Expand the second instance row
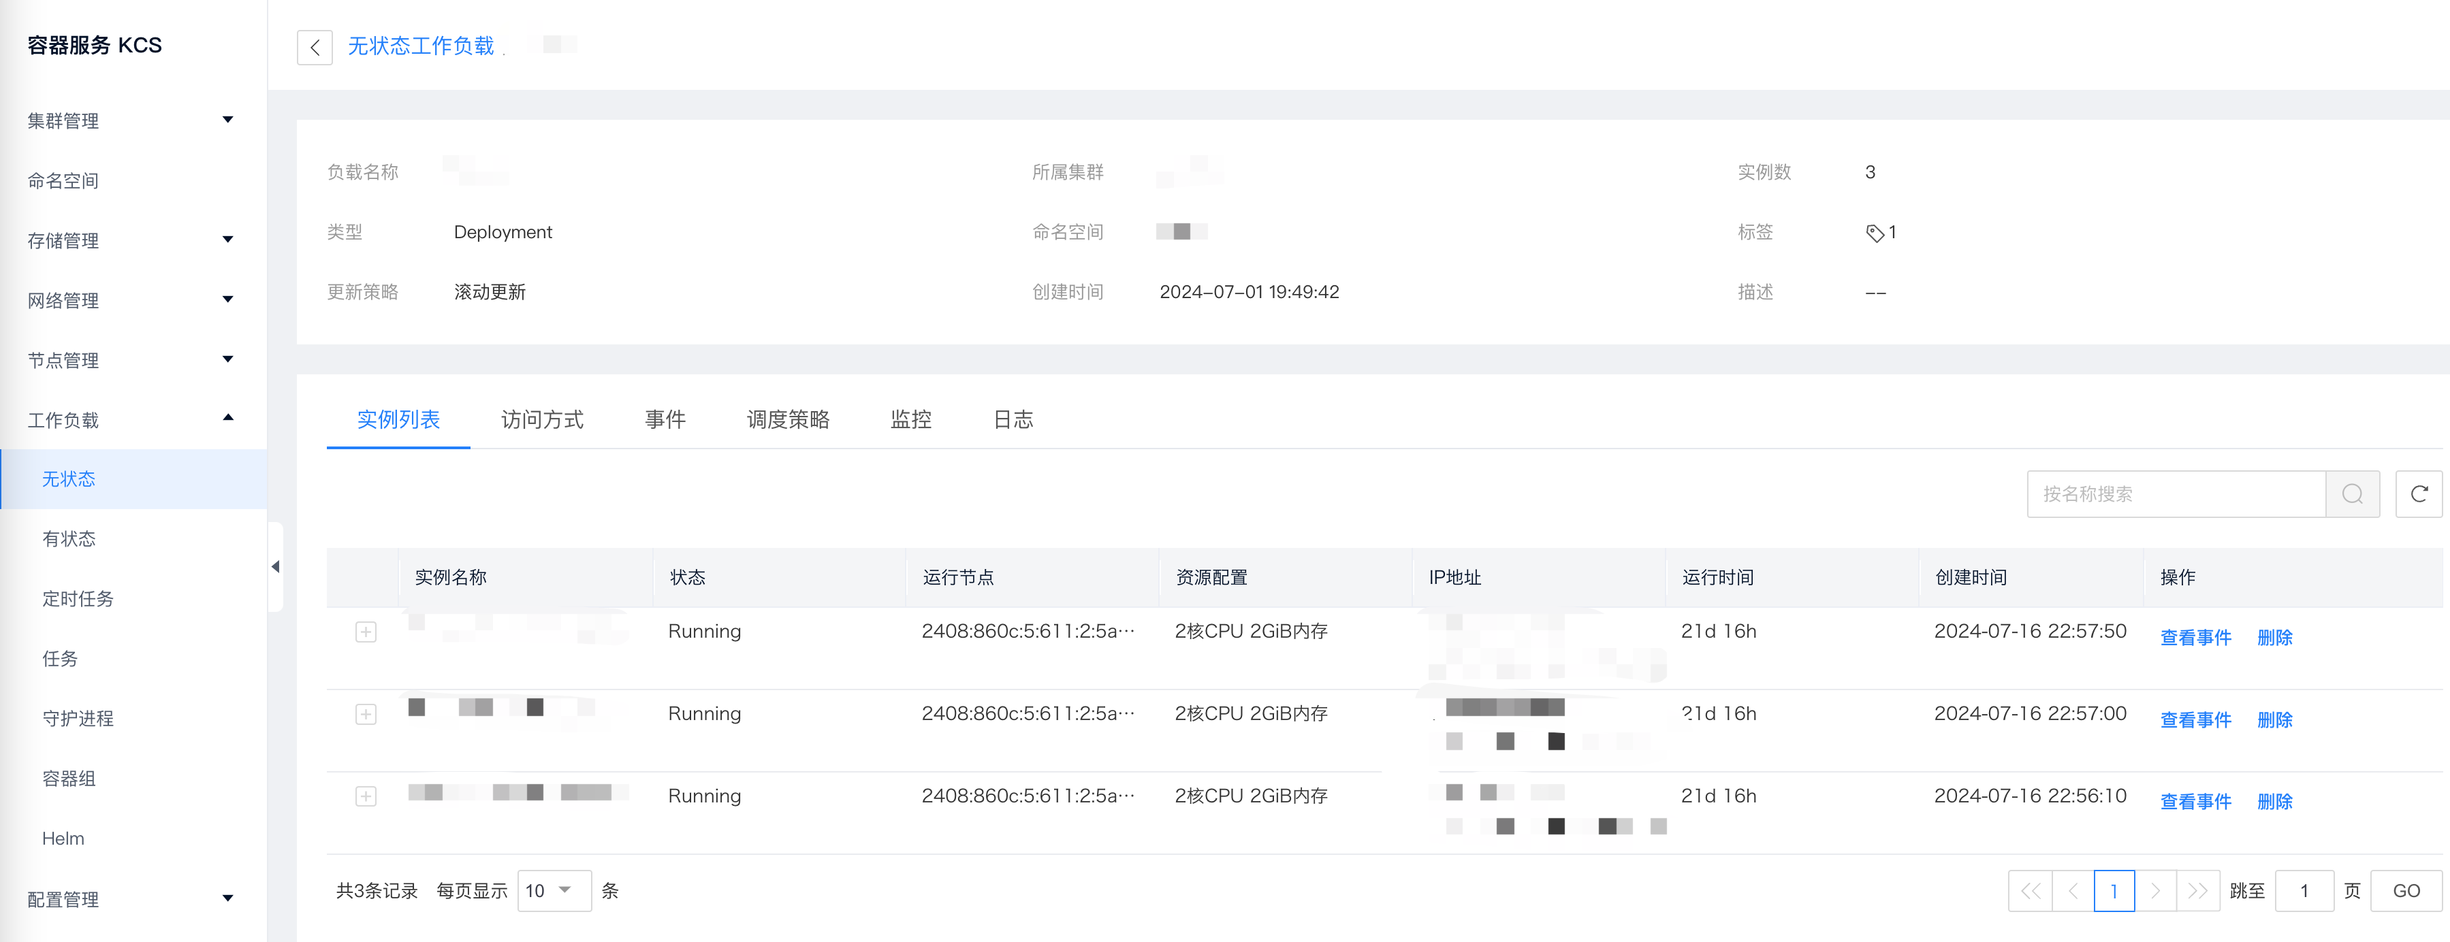 coord(366,715)
